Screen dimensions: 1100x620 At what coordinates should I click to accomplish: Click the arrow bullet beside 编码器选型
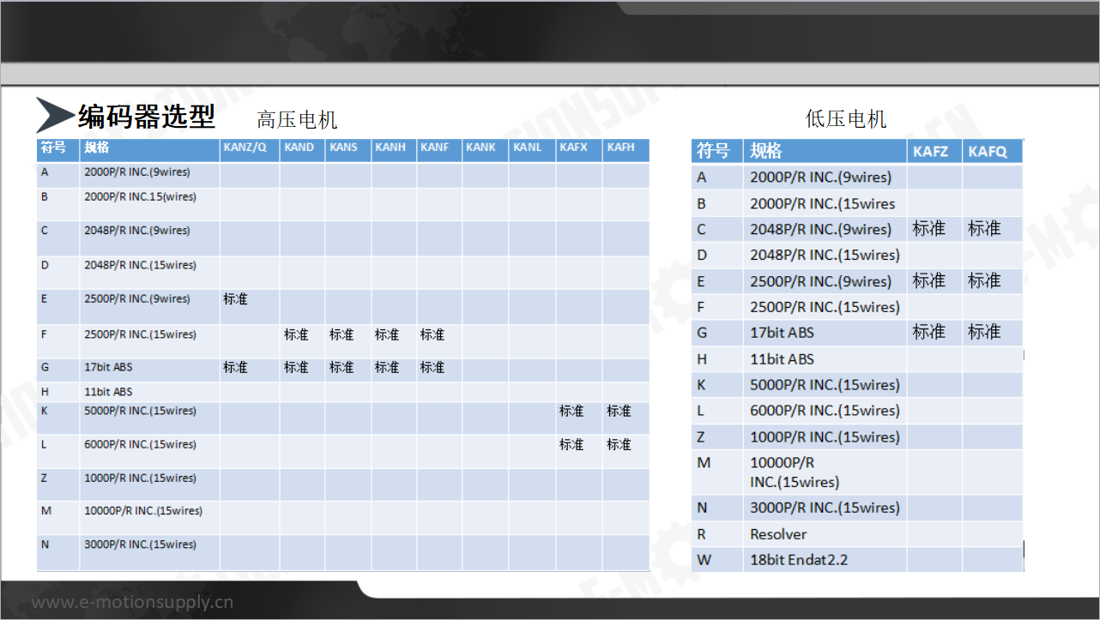point(55,115)
